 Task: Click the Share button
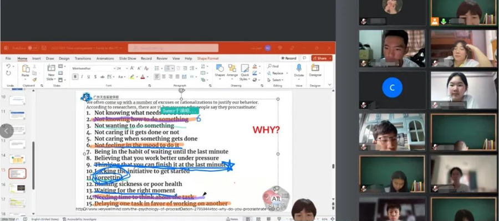(x=322, y=58)
